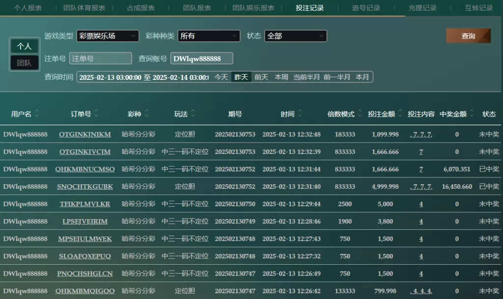Image resolution: width=503 pixels, height=299 pixels.
Task: Click bet amount 1,099.998
Action: 385,134
